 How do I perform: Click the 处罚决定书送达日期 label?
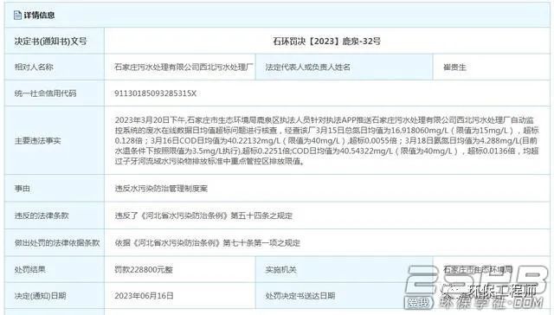(300, 296)
